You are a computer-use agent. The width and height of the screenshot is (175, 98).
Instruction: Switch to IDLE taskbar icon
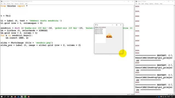tap(22, 97)
